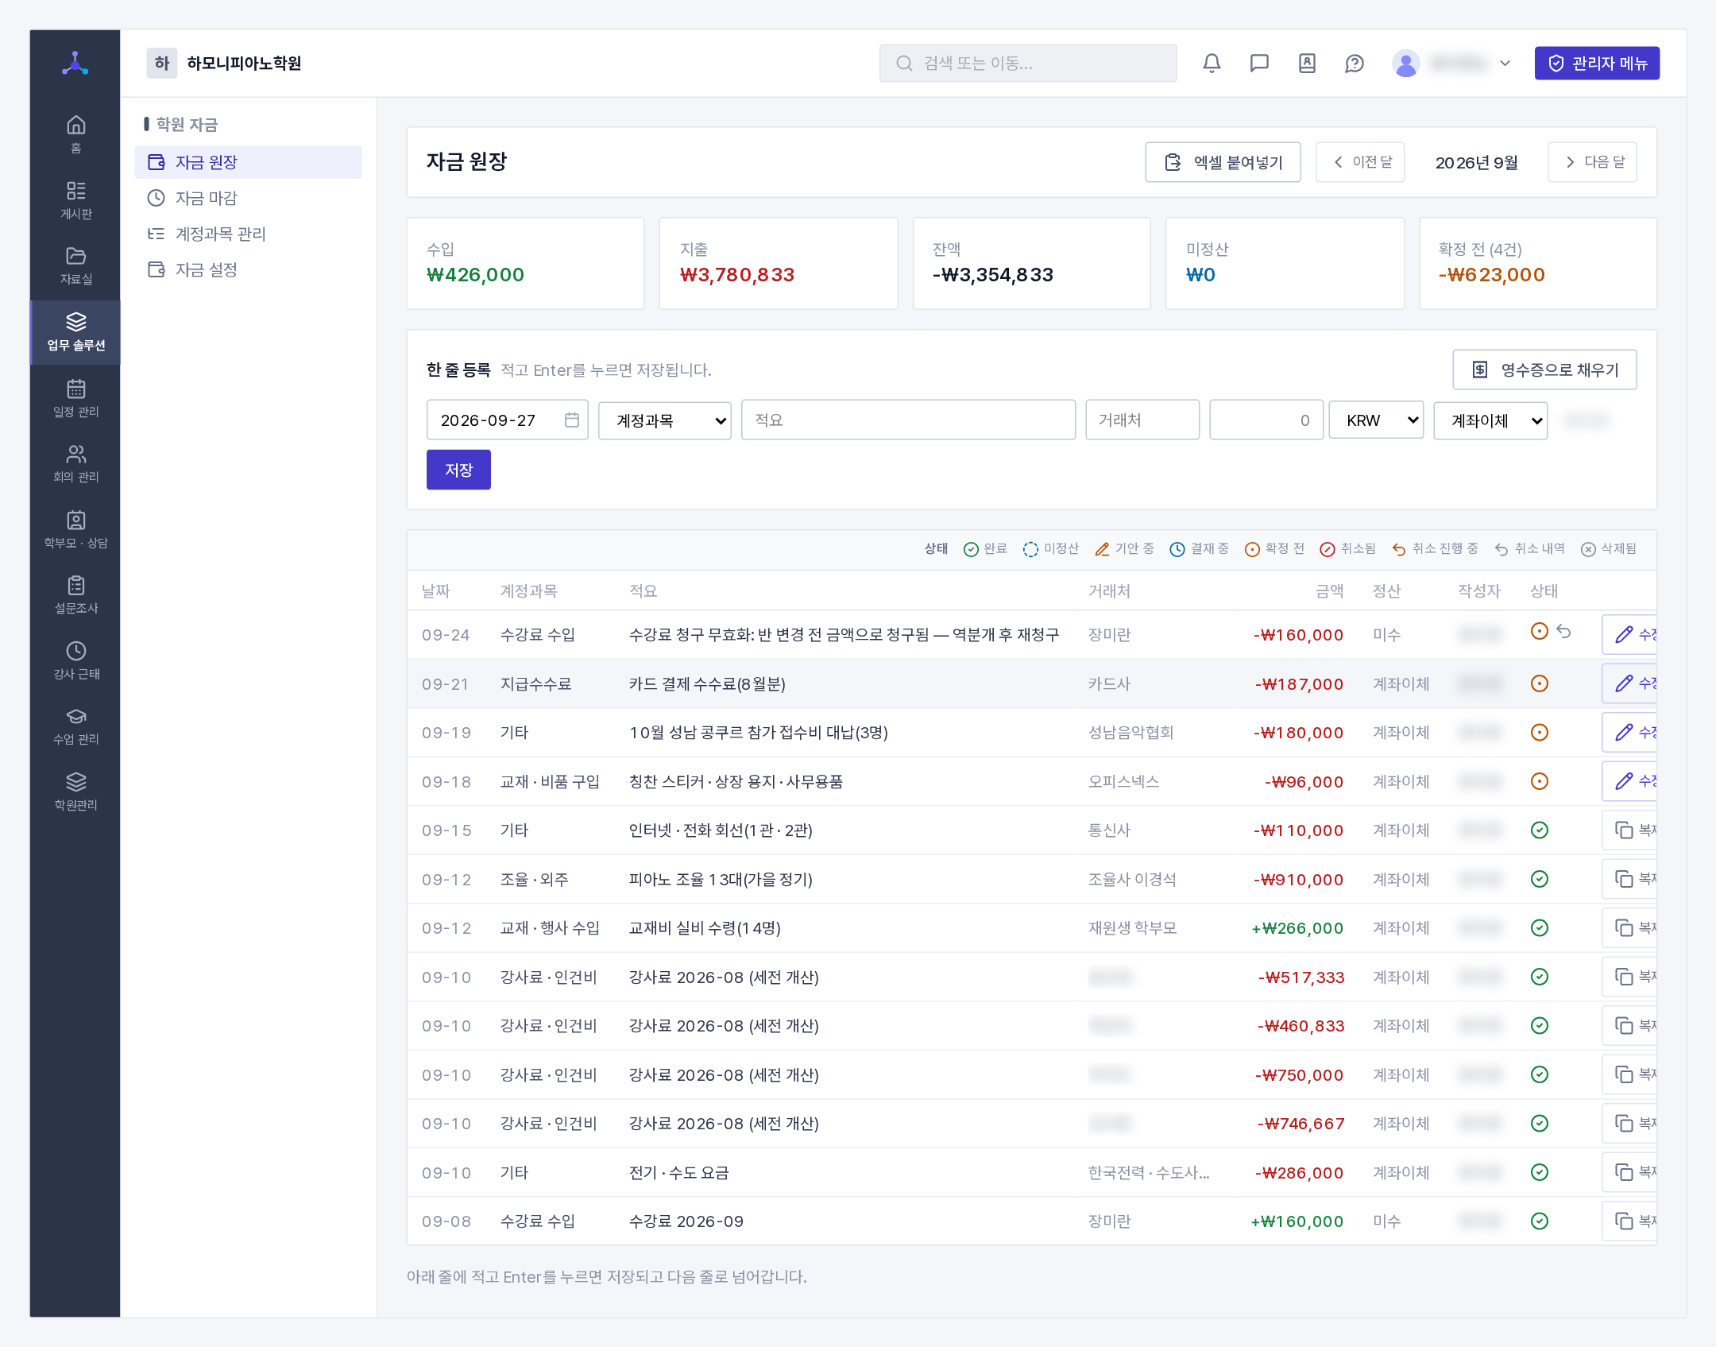Go to 홈 in the sidebar
Viewport: 1716px width, 1347px height.
pyautogui.click(x=75, y=134)
